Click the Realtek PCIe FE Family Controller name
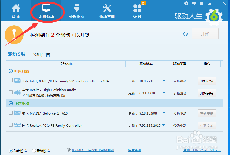The height and width of the screenshot is (155, 230). pos(52,126)
